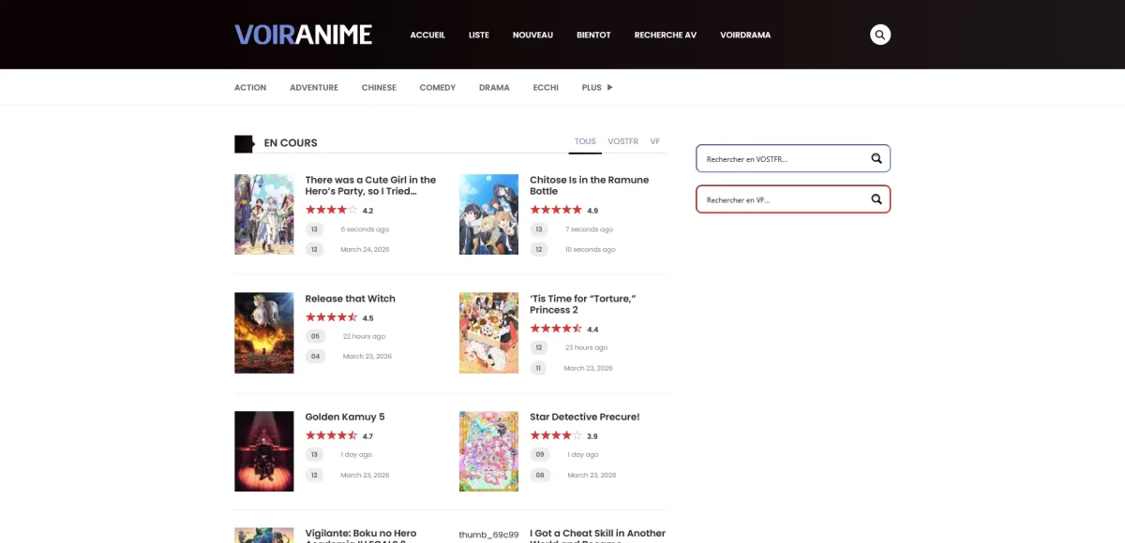Viewport: 1125px width, 543px height.
Task: Open 'Tis Time for Torture Princess 2 title
Action: point(583,304)
